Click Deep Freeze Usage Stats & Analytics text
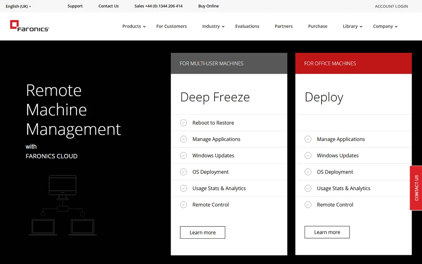422x264 pixels. (x=219, y=188)
